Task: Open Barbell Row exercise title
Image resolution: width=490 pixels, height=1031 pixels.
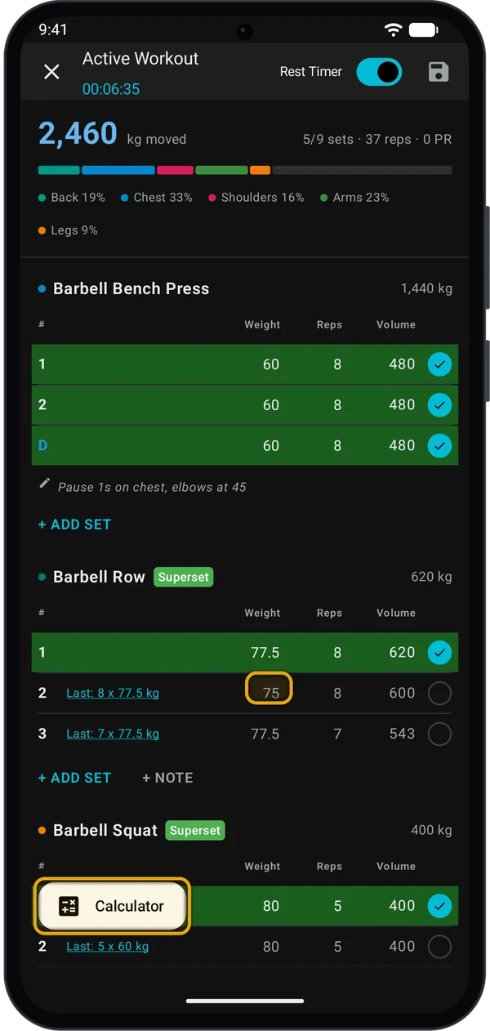Action: coord(99,577)
